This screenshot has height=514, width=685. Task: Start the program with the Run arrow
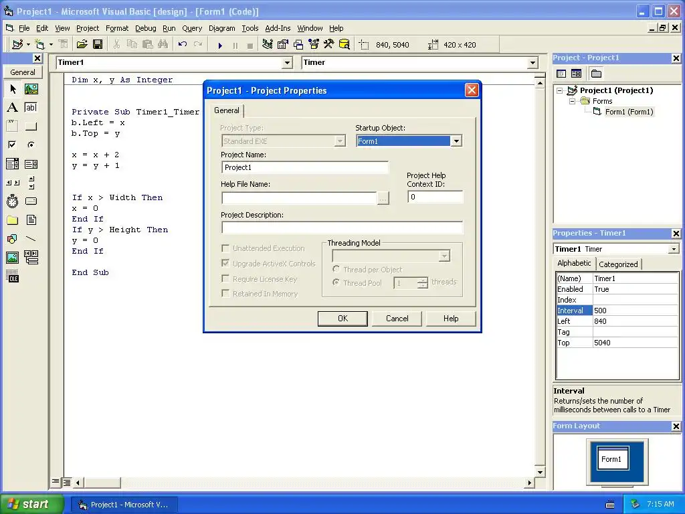[220, 45]
